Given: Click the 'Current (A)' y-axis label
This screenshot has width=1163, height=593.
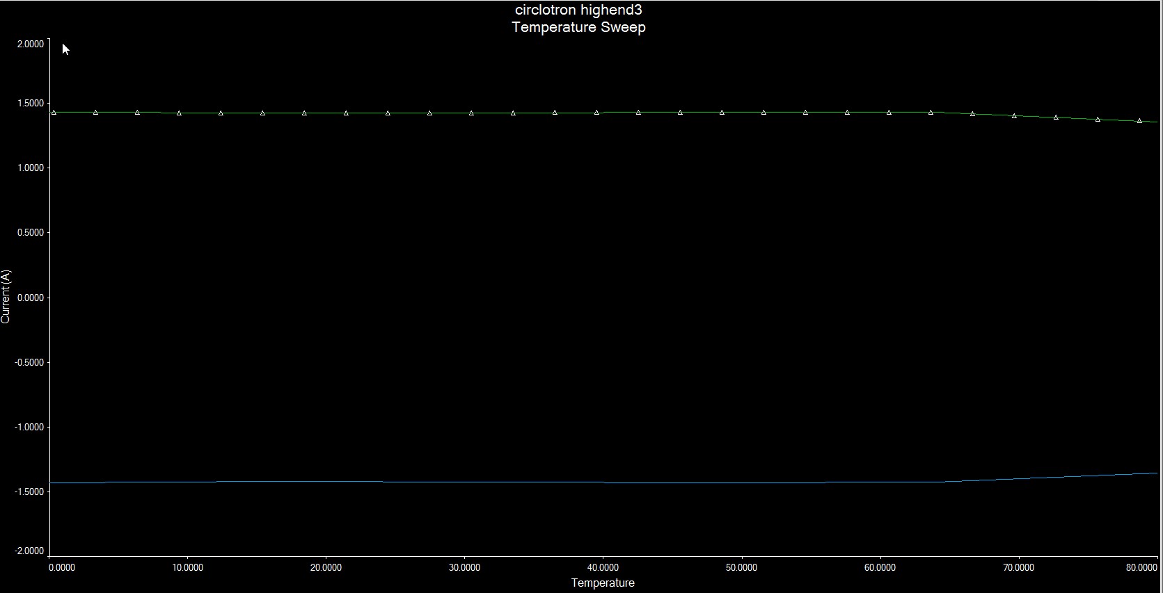Looking at the screenshot, I should [6, 297].
